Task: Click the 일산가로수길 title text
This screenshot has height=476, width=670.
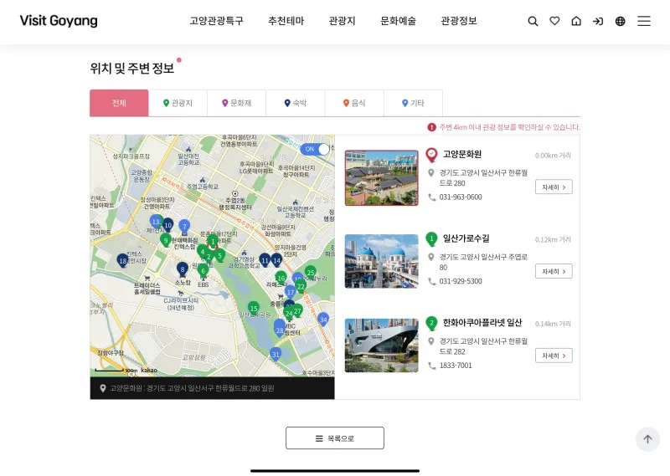Action: pyautogui.click(x=466, y=238)
